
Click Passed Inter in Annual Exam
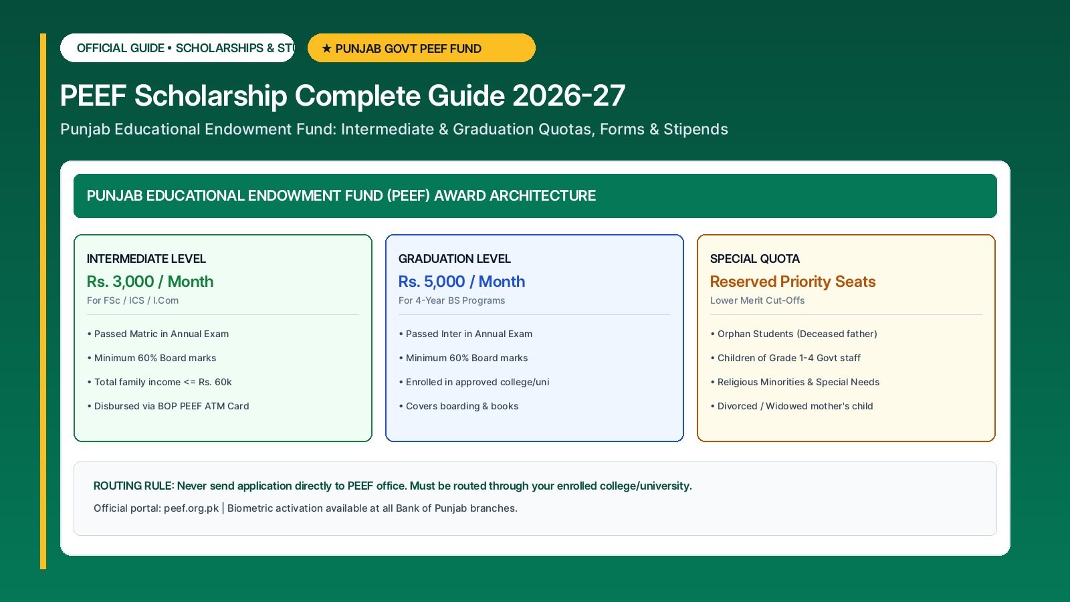pyautogui.click(x=466, y=334)
